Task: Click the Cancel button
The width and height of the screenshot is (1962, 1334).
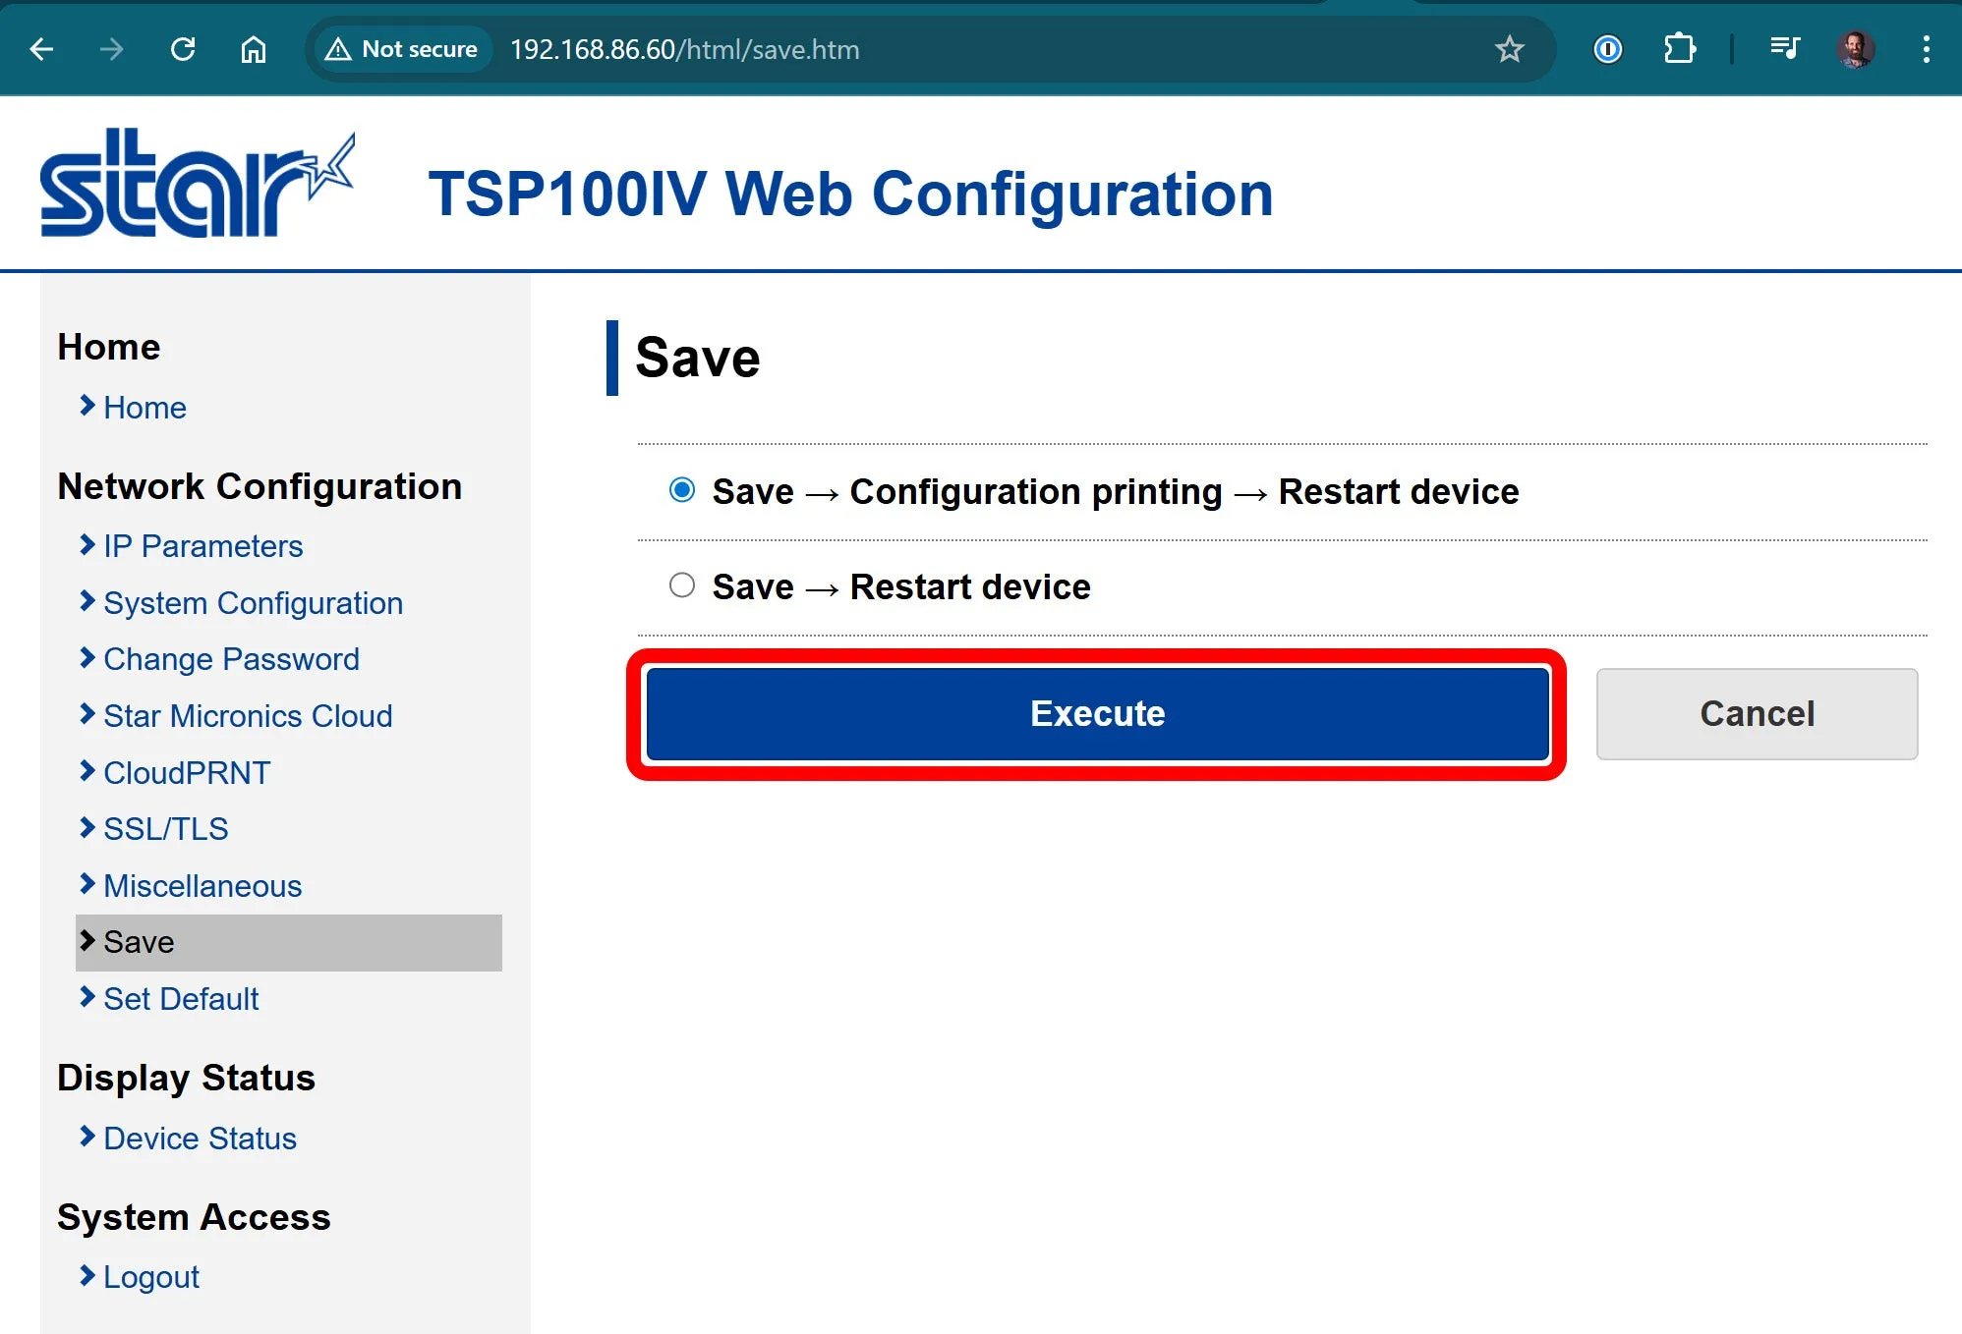Action: coord(1757,714)
